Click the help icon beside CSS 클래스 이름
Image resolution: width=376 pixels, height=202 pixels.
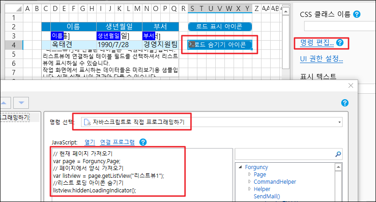click(x=357, y=15)
